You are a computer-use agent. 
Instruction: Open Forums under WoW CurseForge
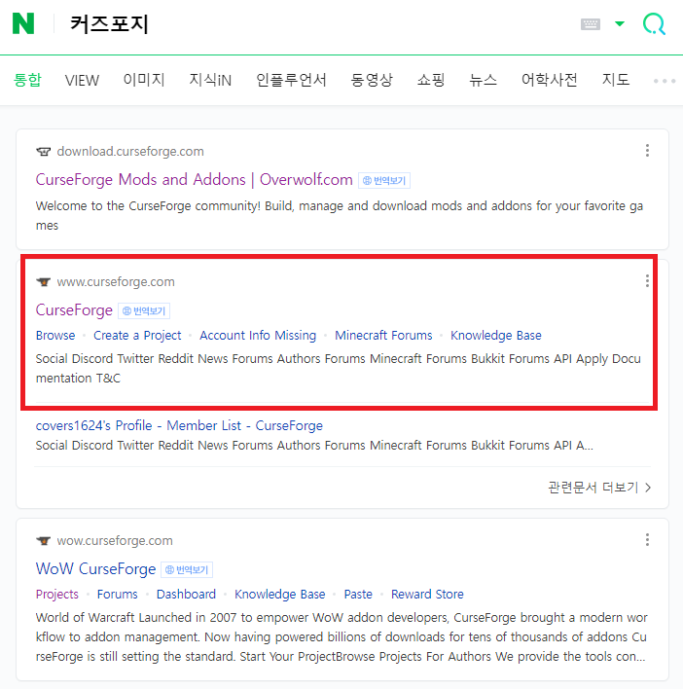click(x=118, y=594)
